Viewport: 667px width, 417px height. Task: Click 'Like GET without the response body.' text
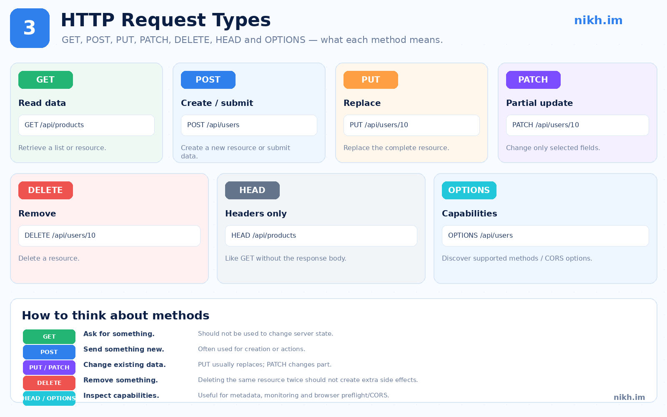pyautogui.click(x=286, y=258)
